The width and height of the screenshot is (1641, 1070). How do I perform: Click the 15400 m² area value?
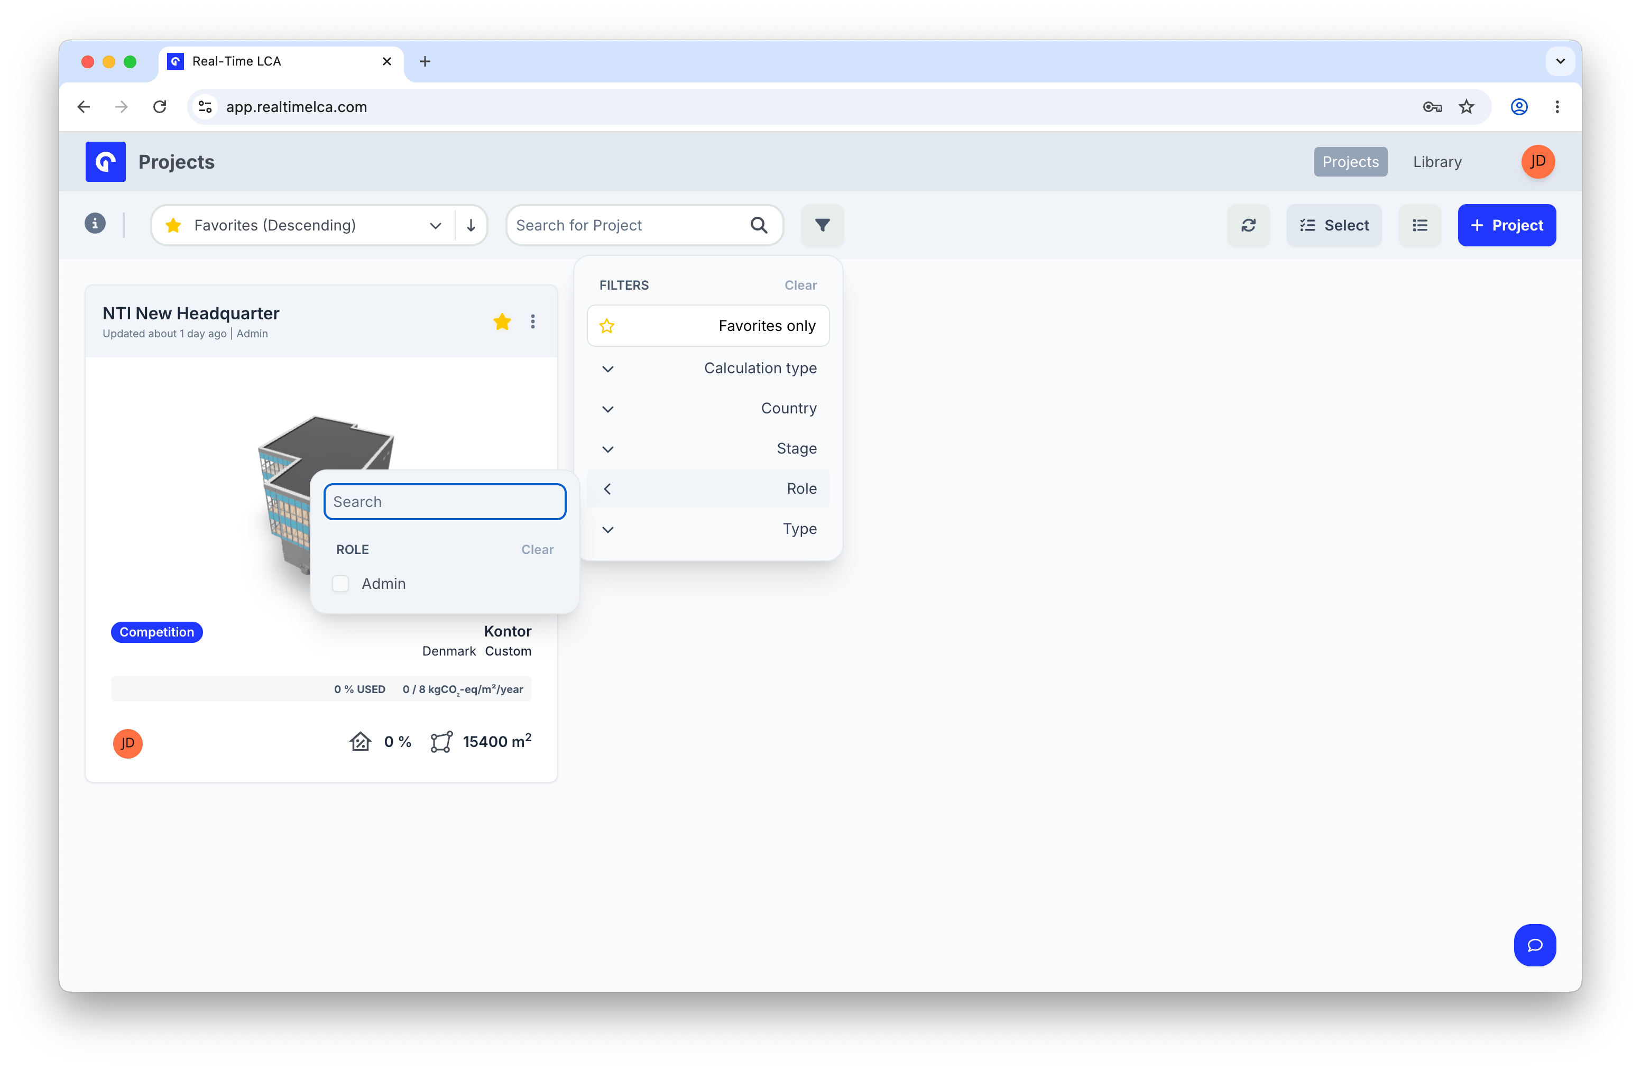tap(497, 741)
